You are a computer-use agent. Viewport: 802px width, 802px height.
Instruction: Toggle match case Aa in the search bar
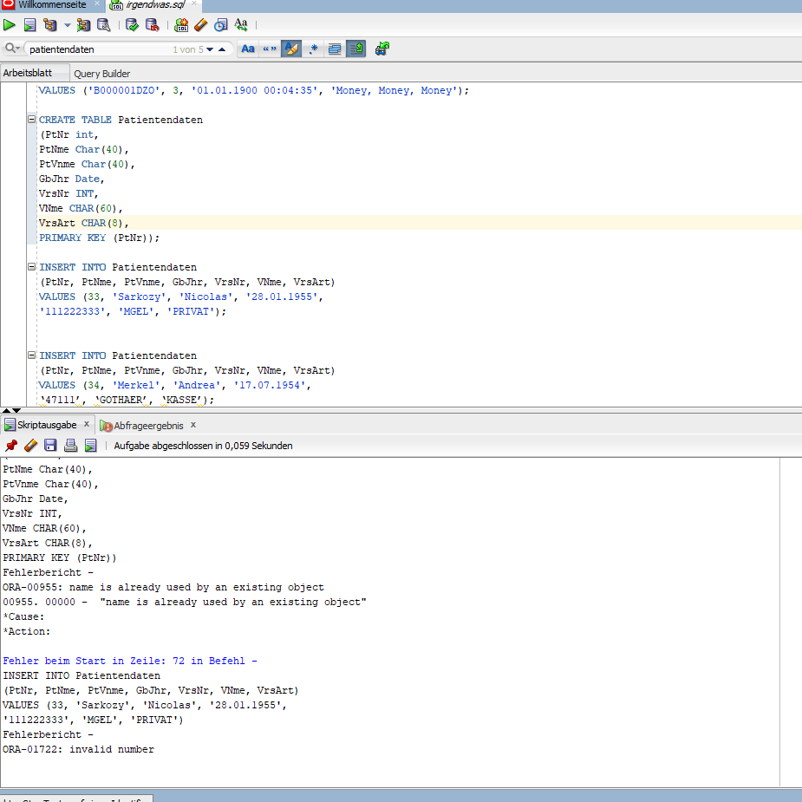[x=247, y=49]
